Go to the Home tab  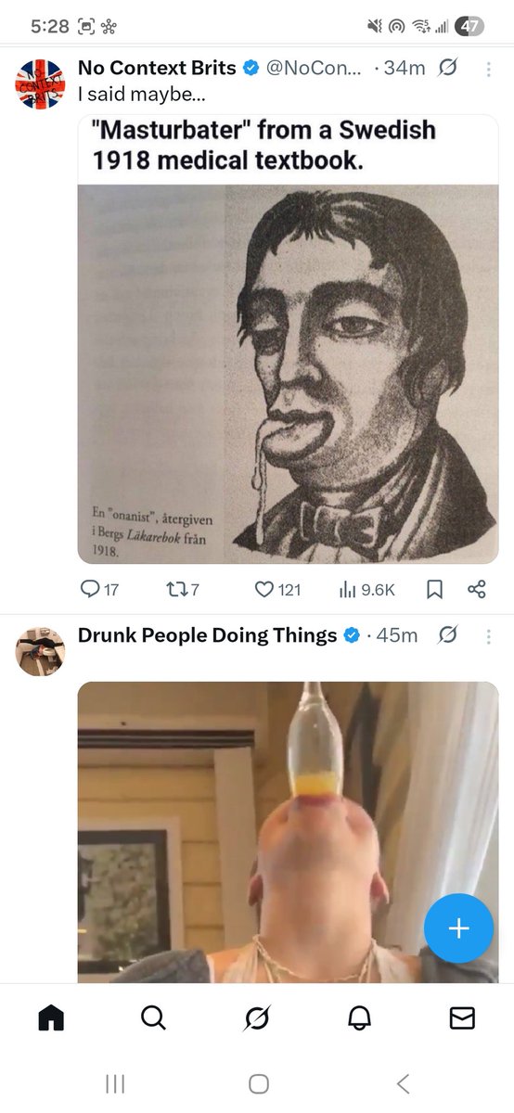click(51, 1017)
